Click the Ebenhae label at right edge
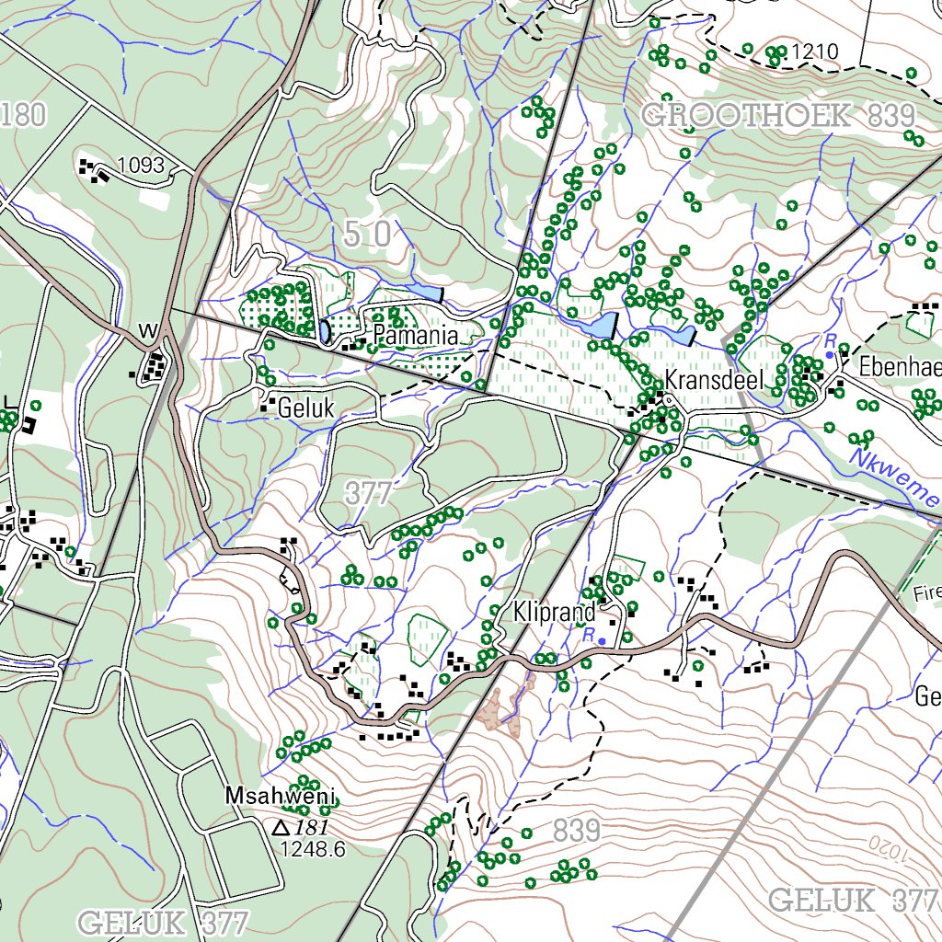 coord(900,366)
